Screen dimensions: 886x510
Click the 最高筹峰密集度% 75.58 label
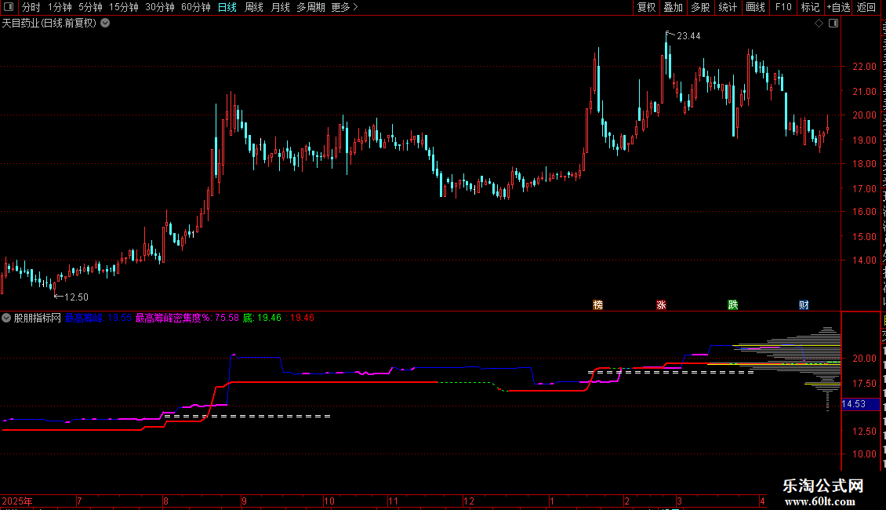point(187,318)
